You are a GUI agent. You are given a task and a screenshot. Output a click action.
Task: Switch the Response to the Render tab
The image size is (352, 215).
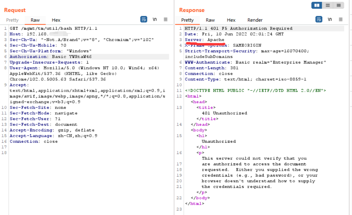click(255, 20)
